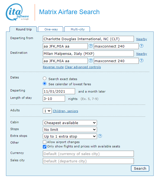Select the Search exact dates option

[44, 78]
